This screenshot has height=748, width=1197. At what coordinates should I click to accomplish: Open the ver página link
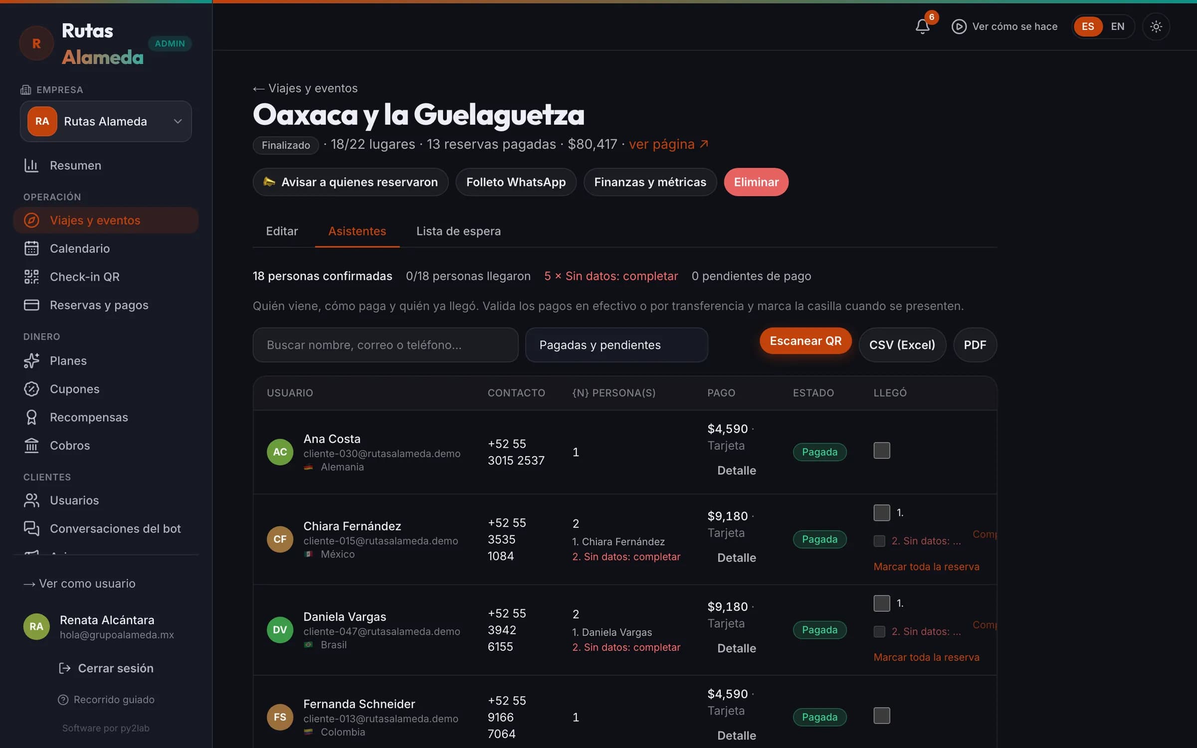click(x=668, y=144)
